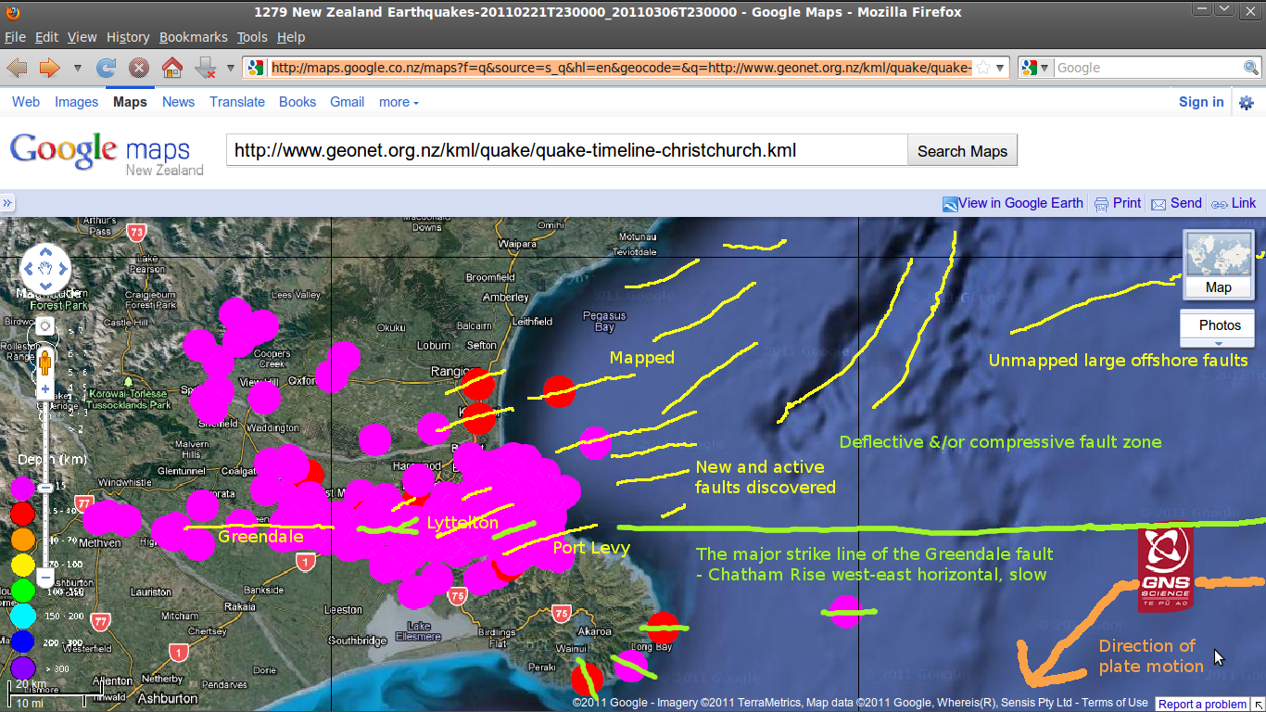Pan the map down with the arrow control

click(45, 285)
